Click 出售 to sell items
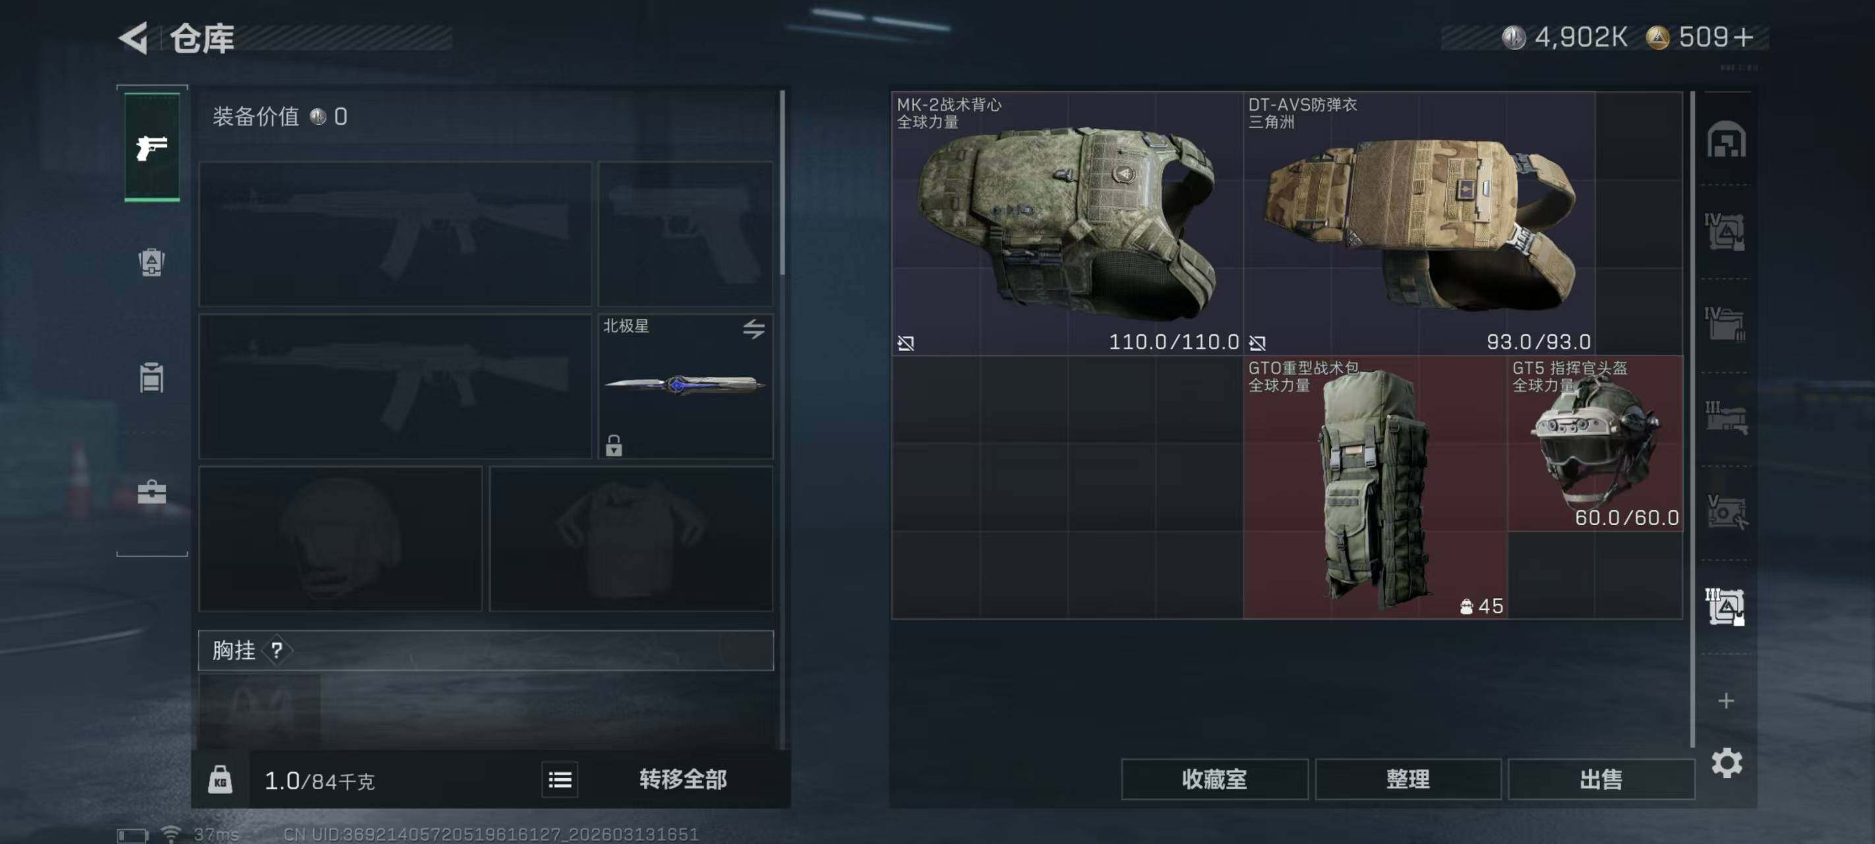The height and width of the screenshot is (844, 1875). [1601, 779]
